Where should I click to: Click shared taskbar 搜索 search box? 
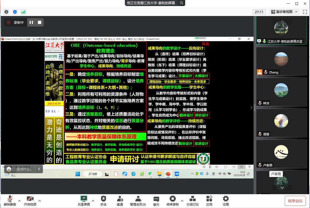click(92, 174)
